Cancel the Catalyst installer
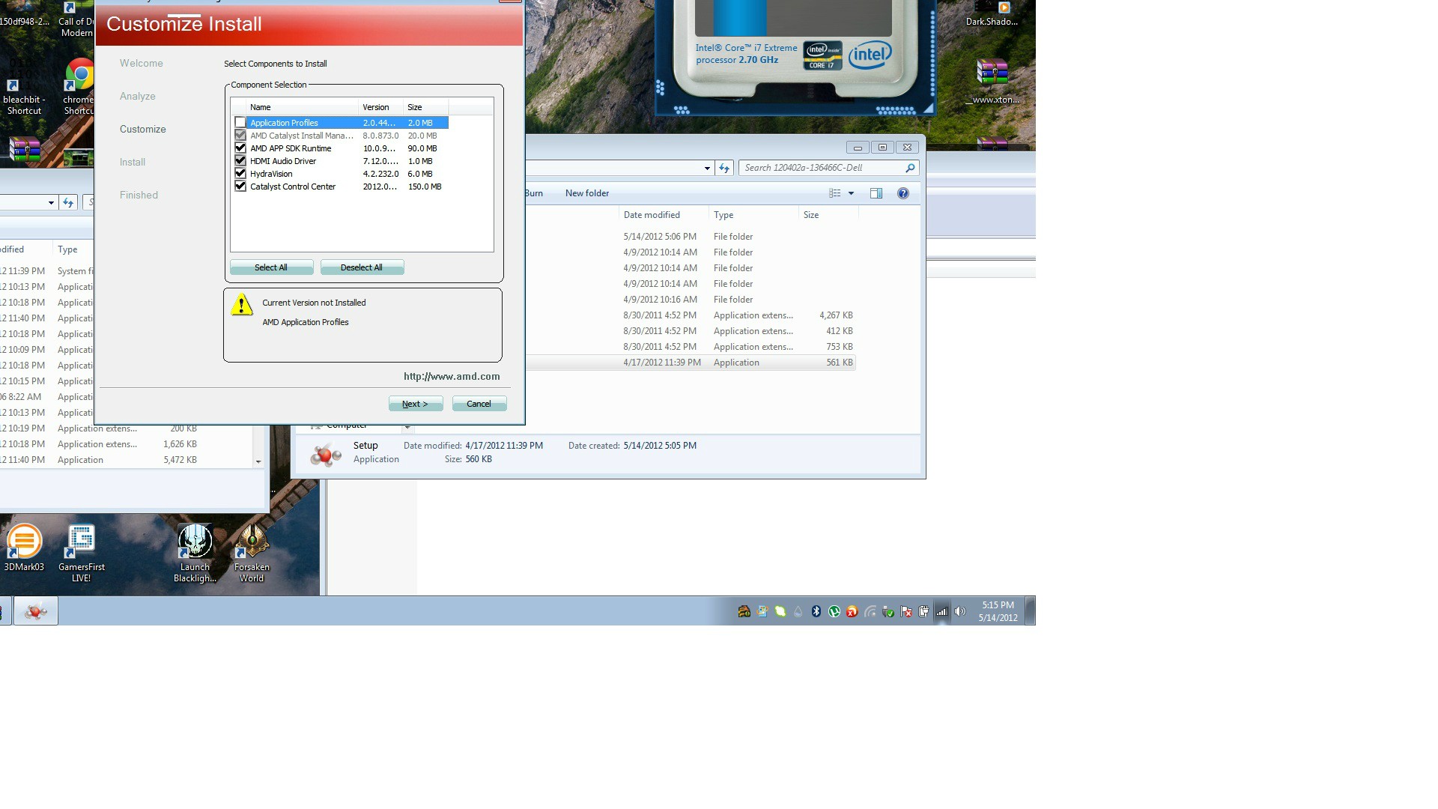Image resolution: width=1438 pixels, height=809 pixels. [x=479, y=404]
